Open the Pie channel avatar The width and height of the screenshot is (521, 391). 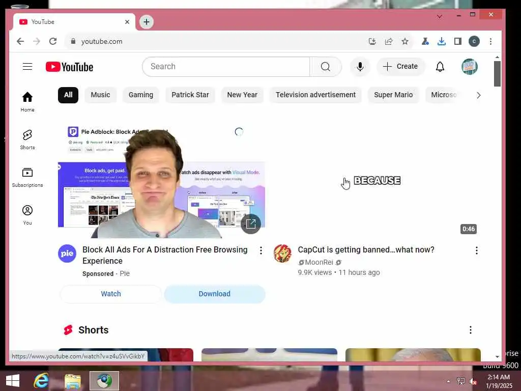(67, 254)
